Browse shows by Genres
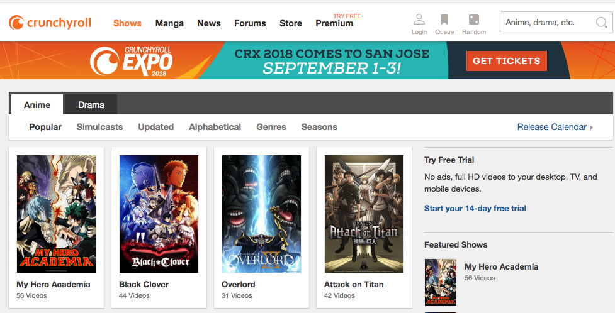Screen dimensions: 615x313 pos(271,127)
